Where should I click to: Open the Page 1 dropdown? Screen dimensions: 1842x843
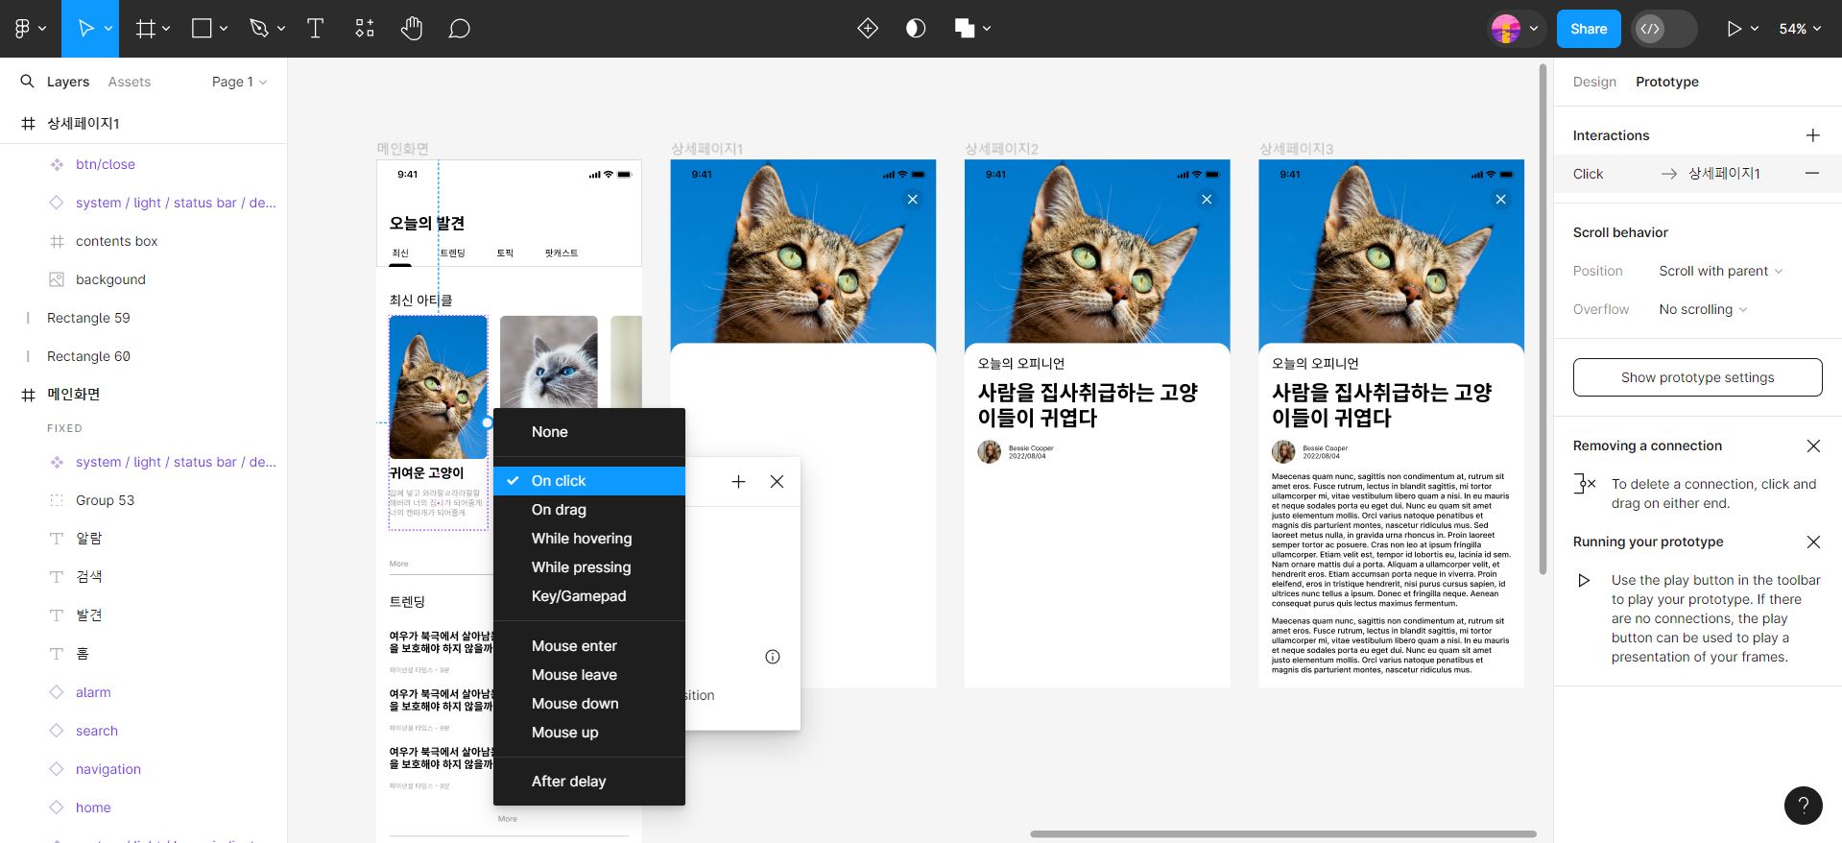(x=239, y=82)
